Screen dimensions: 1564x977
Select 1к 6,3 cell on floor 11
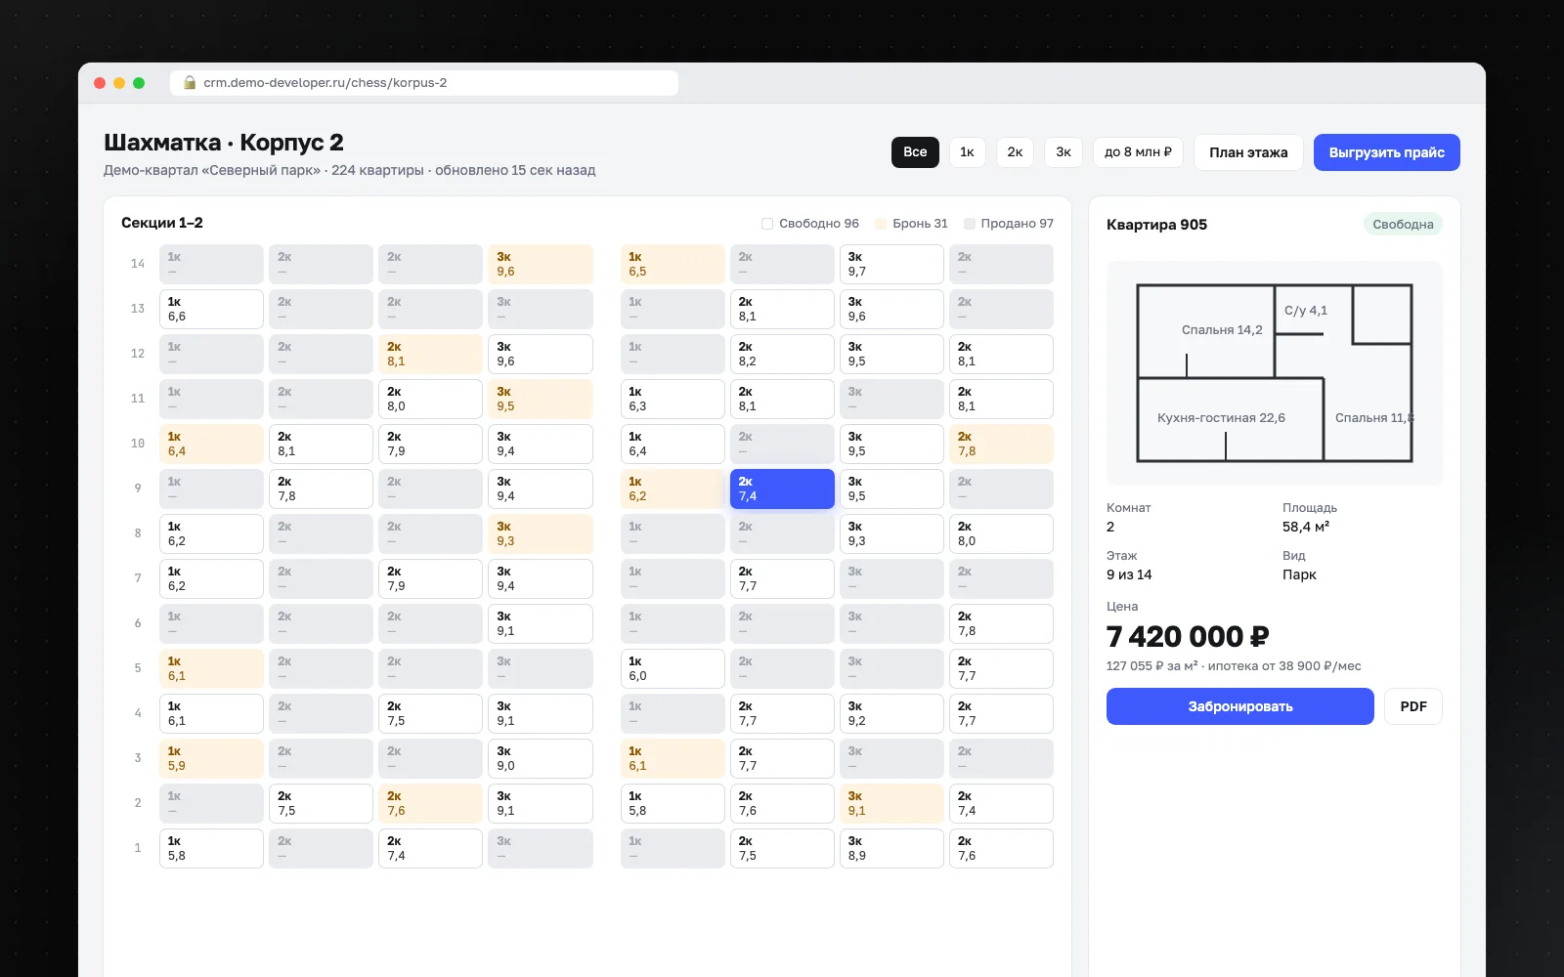673,399
